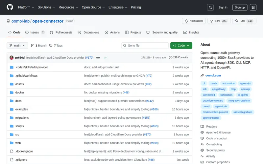The width and height of the screenshot is (263, 164).
Task: Click the book icon beside Readme
Action: point(202,127)
